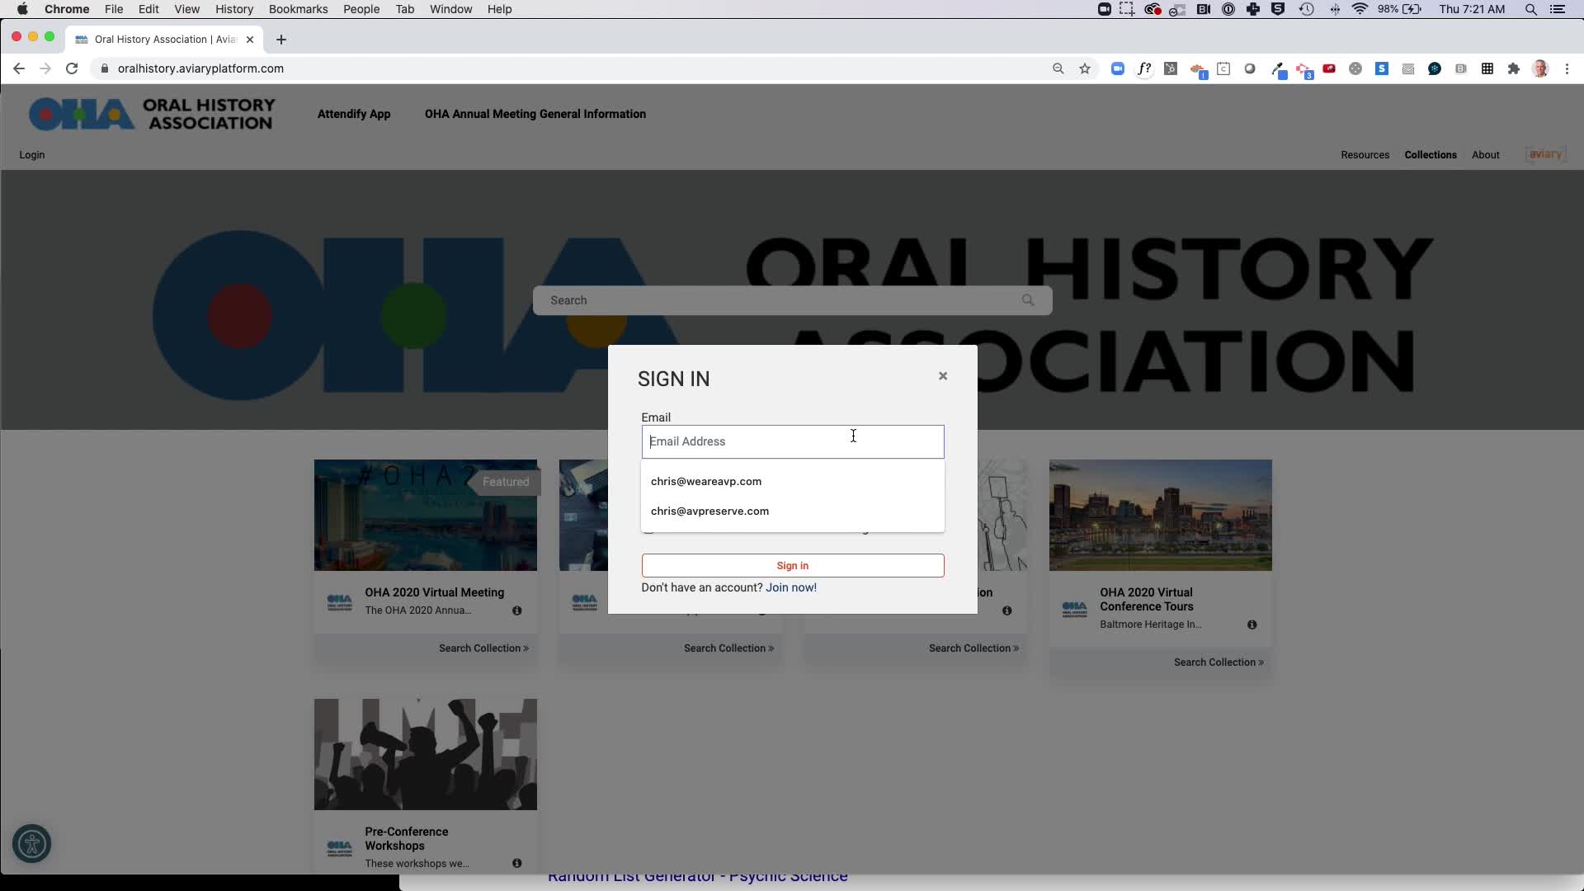The width and height of the screenshot is (1584, 891).
Task: Click the site Search field
Action: (792, 300)
